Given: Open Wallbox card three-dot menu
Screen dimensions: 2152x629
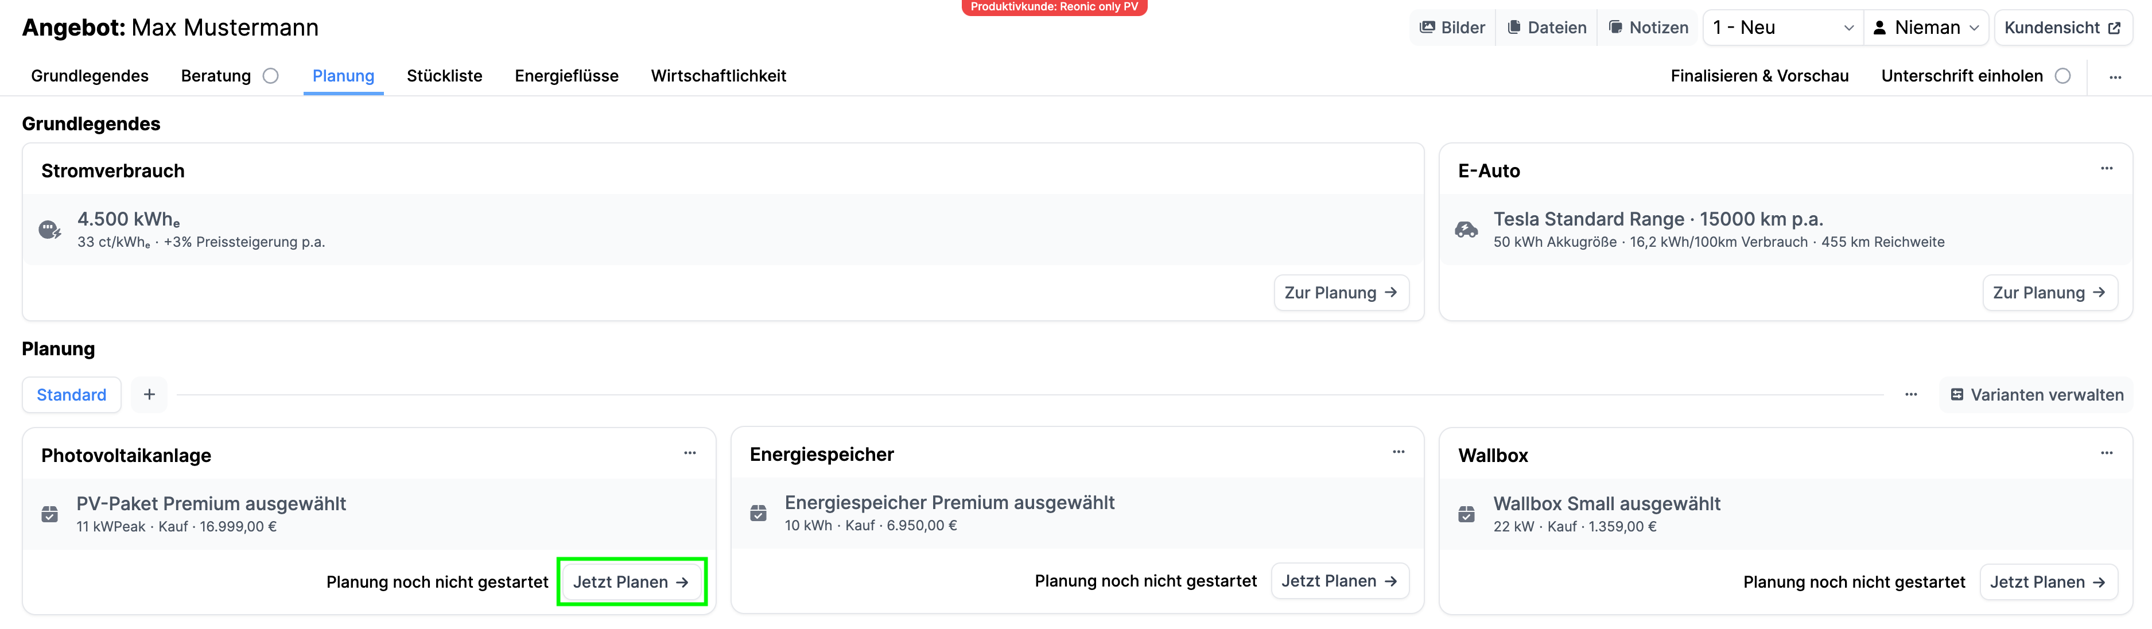Looking at the screenshot, I should coord(2106,453).
